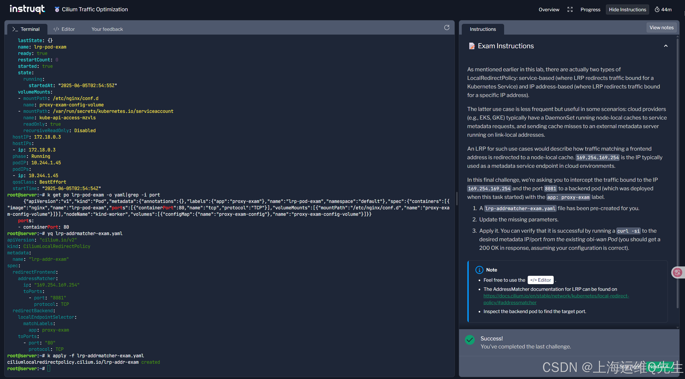
Task: Open the Progress menu
Action: (x=590, y=10)
